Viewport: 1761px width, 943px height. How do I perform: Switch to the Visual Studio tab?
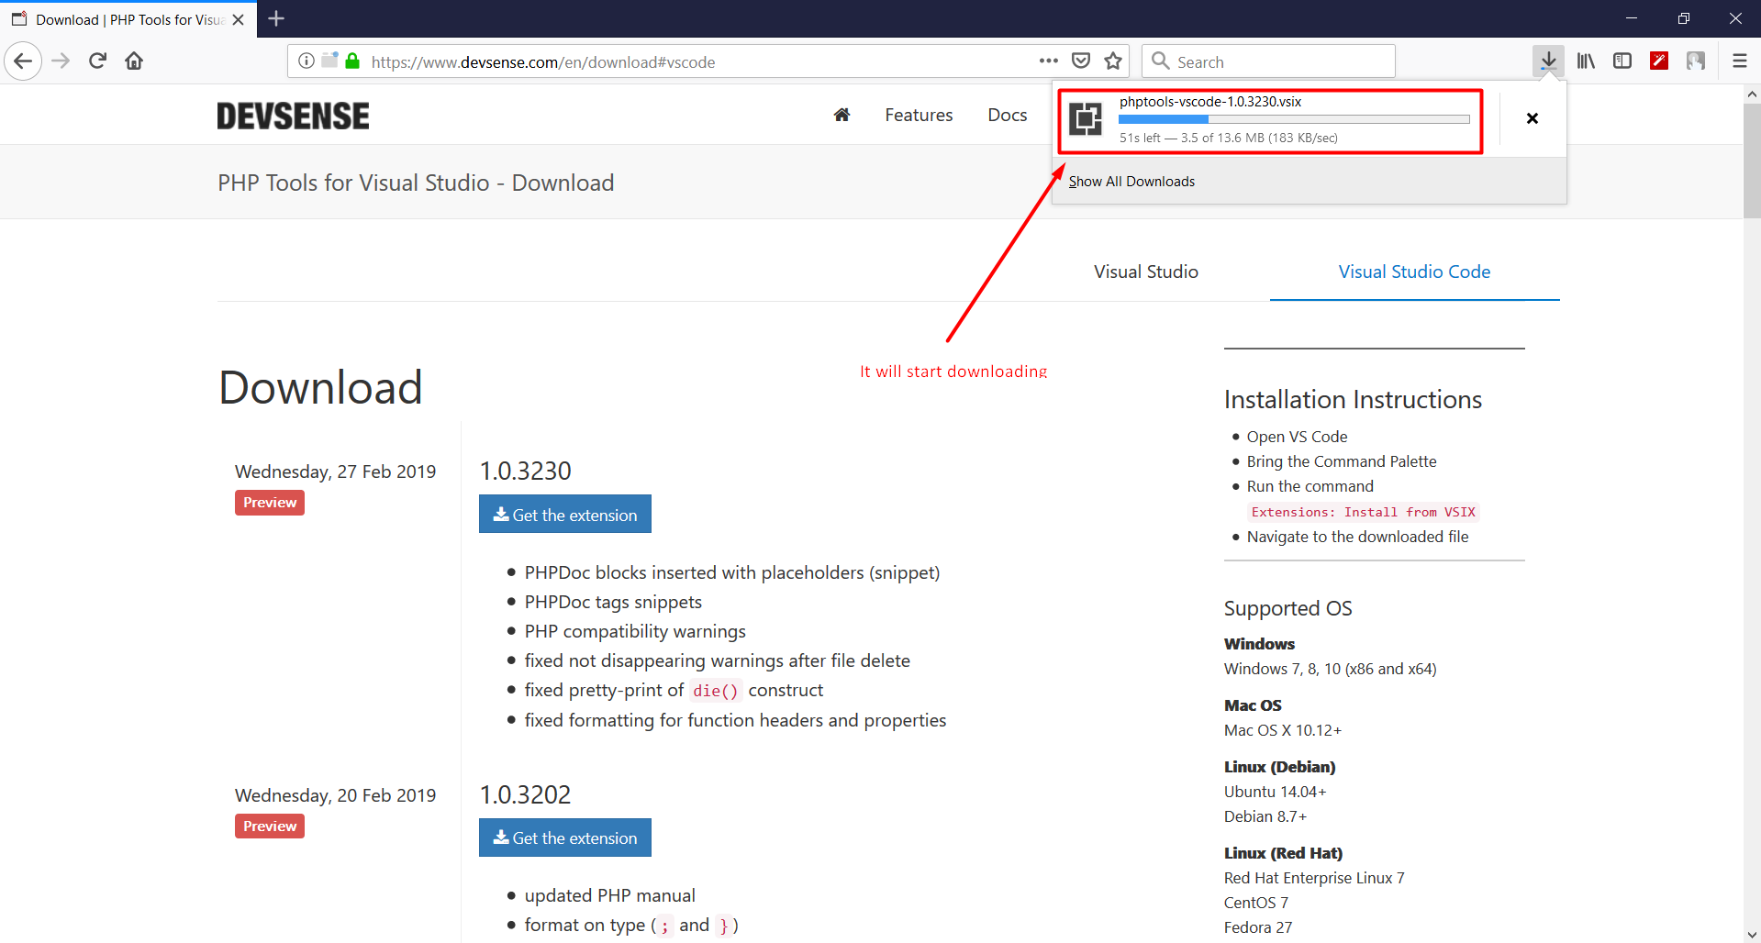point(1145,272)
